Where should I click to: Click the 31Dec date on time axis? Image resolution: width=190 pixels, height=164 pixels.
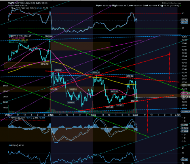pos(8,115)
